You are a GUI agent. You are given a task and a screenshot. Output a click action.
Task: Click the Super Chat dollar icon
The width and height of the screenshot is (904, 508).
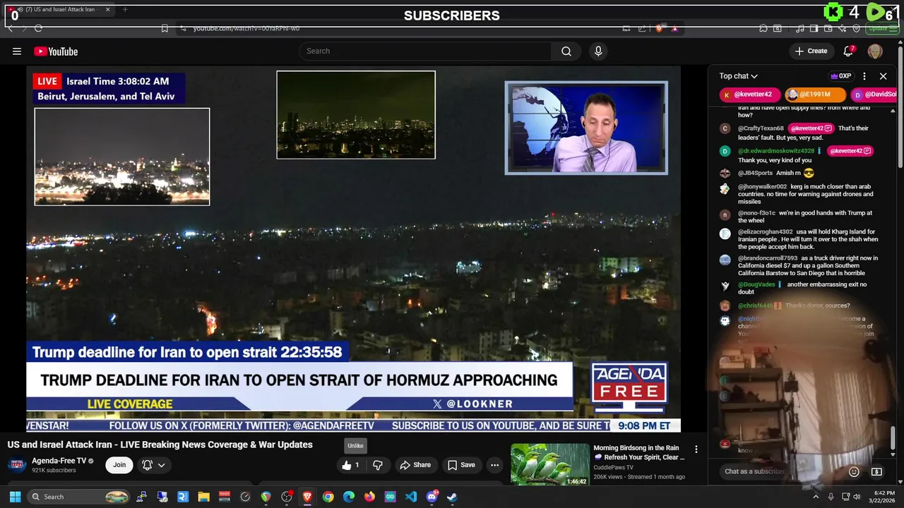tap(876, 471)
